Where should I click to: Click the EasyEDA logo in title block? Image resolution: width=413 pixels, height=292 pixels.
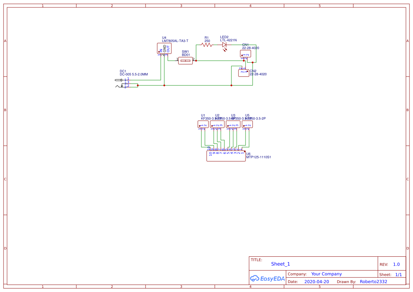[x=267, y=279]
